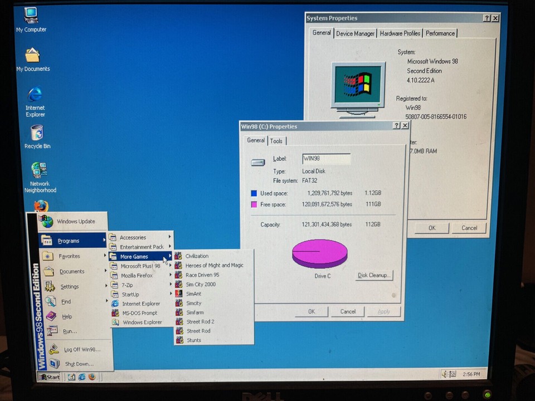Open Civilization from the games list

(197, 256)
